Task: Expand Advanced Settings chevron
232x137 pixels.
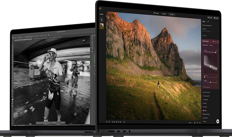Action: coord(218,88)
